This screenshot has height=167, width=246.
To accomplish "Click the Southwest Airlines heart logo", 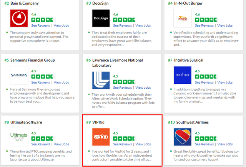I will tap(183, 137).
